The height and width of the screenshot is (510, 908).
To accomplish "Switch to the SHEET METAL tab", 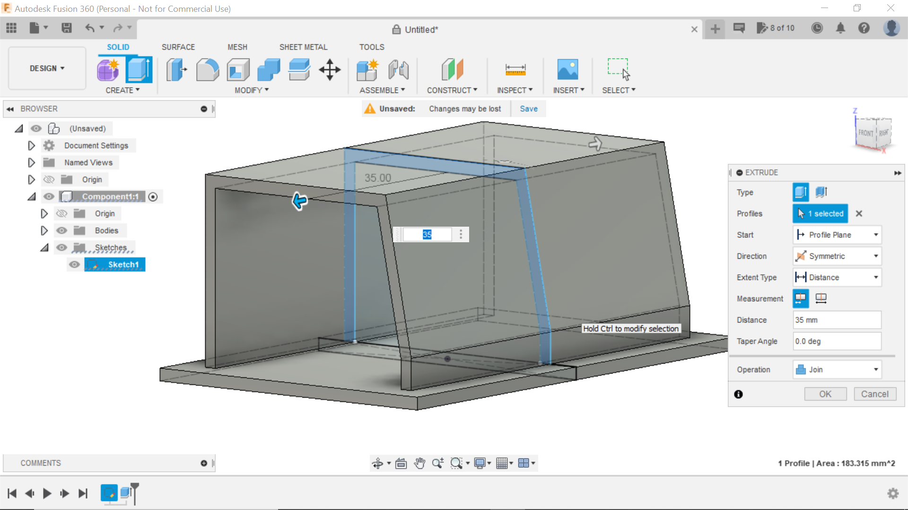I will pos(303,47).
